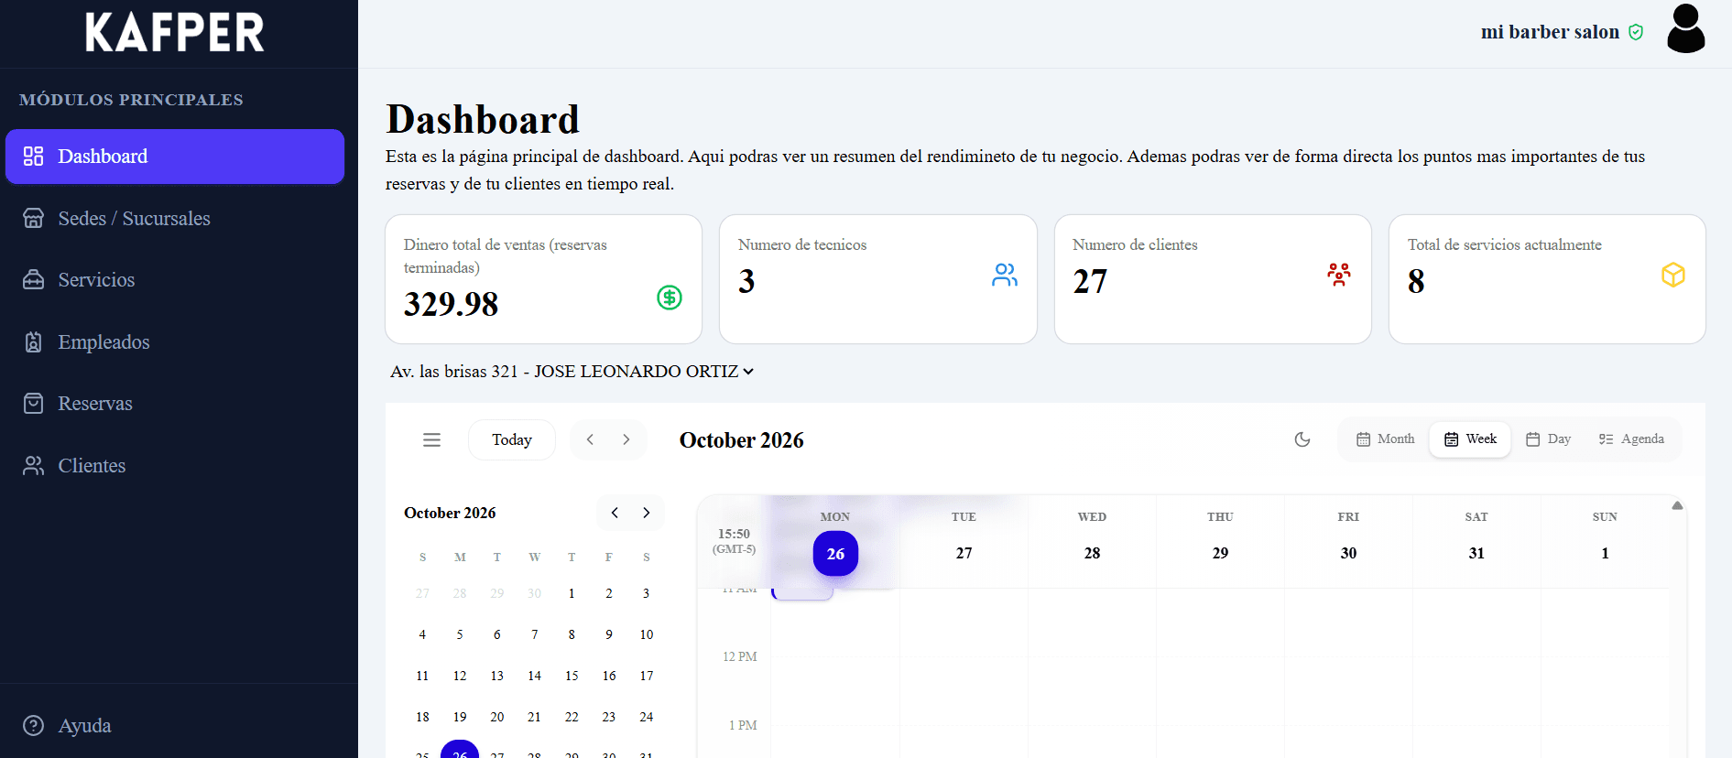Viewport: 1732px width, 758px height.
Task: Select Thursday 29 in week header
Action: [1220, 553]
